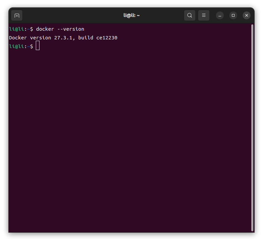Viewport: 263px width, 242px height.
Task: Click the 'docker --version' command text
Action: click(60, 29)
